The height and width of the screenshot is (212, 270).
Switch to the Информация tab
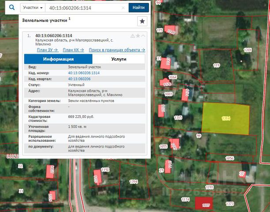(58, 59)
